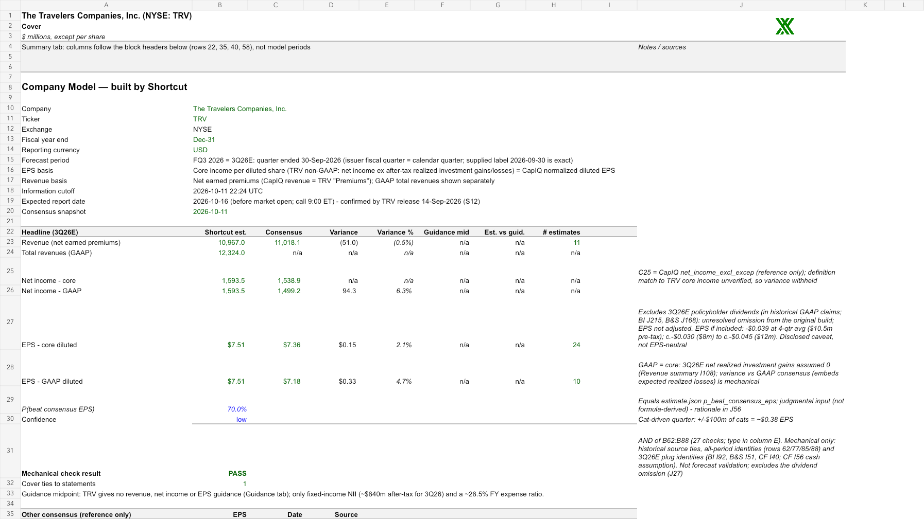Click the 'Other consensus (reference only)' header
Viewport: 924px width, 519px height.
click(76, 514)
